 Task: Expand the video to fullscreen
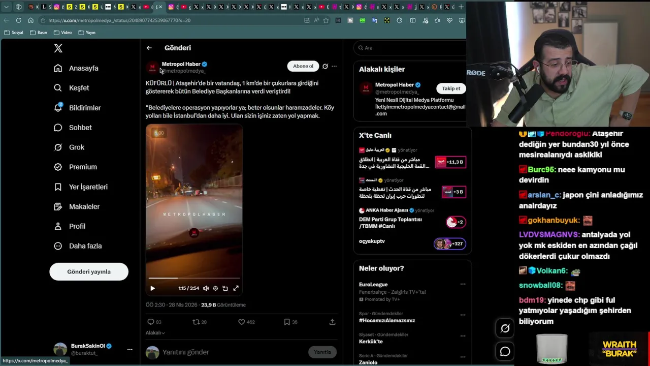click(236, 288)
